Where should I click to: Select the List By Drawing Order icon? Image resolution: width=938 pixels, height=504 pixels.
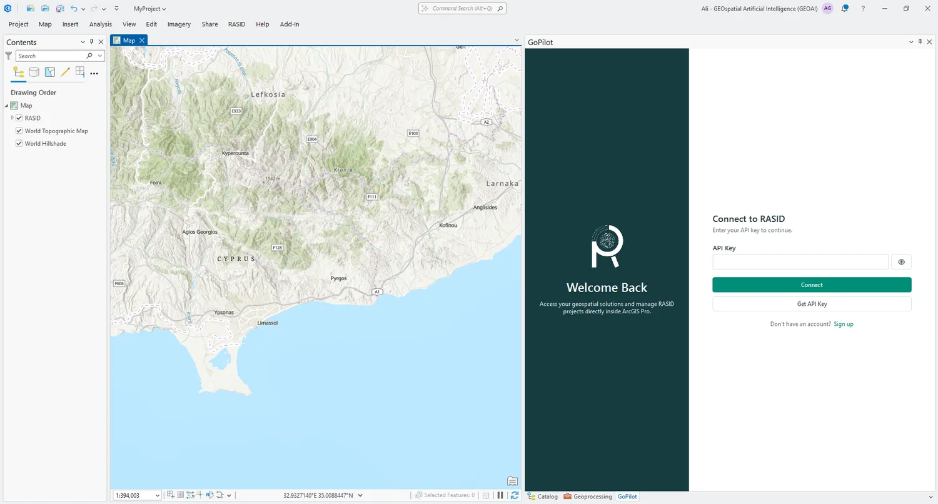tap(19, 73)
